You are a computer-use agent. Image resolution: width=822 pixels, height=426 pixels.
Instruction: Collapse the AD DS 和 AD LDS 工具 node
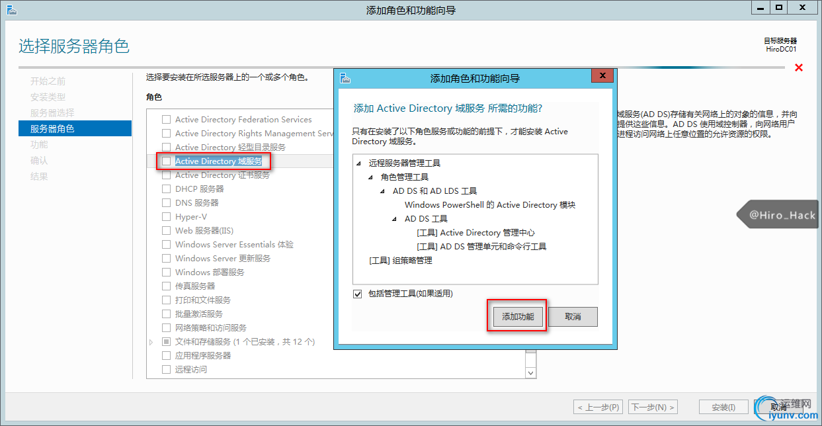tap(383, 191)
